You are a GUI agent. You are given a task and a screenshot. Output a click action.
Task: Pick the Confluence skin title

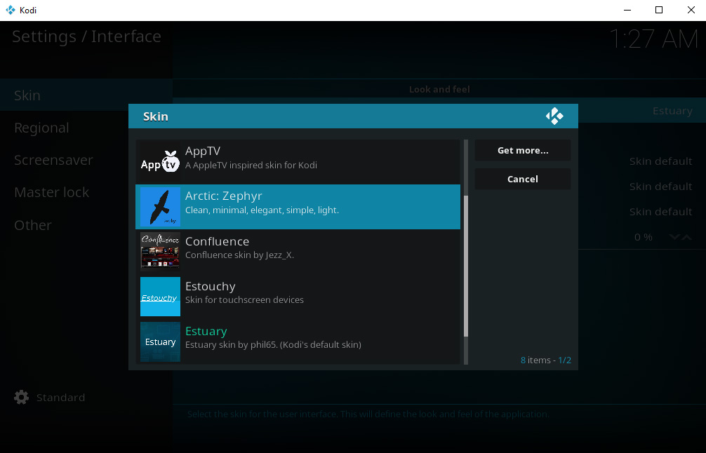coord(217,241)
